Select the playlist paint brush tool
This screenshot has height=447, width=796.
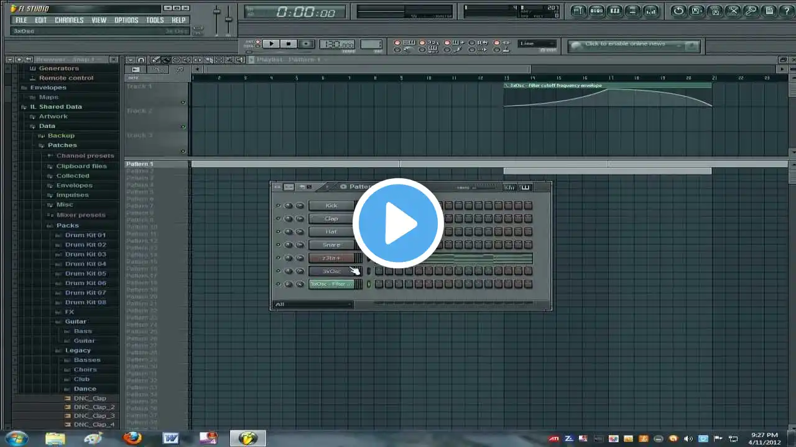166,60
